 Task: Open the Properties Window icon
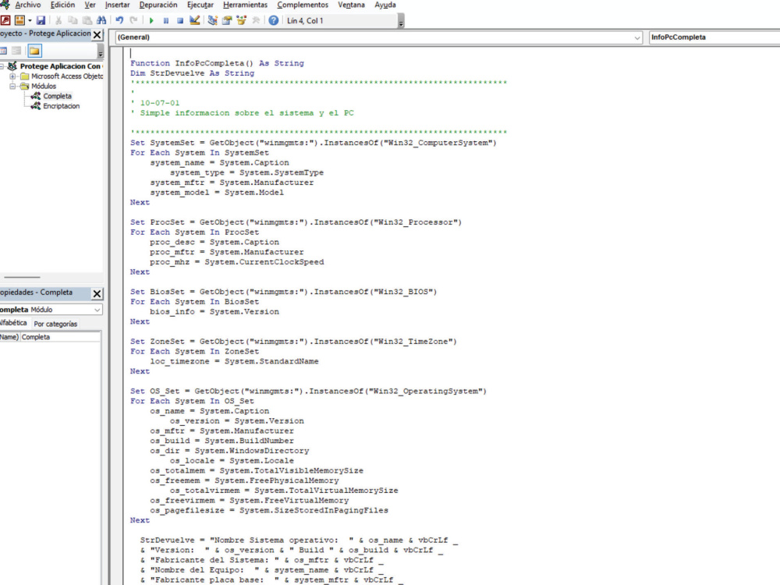227,20
